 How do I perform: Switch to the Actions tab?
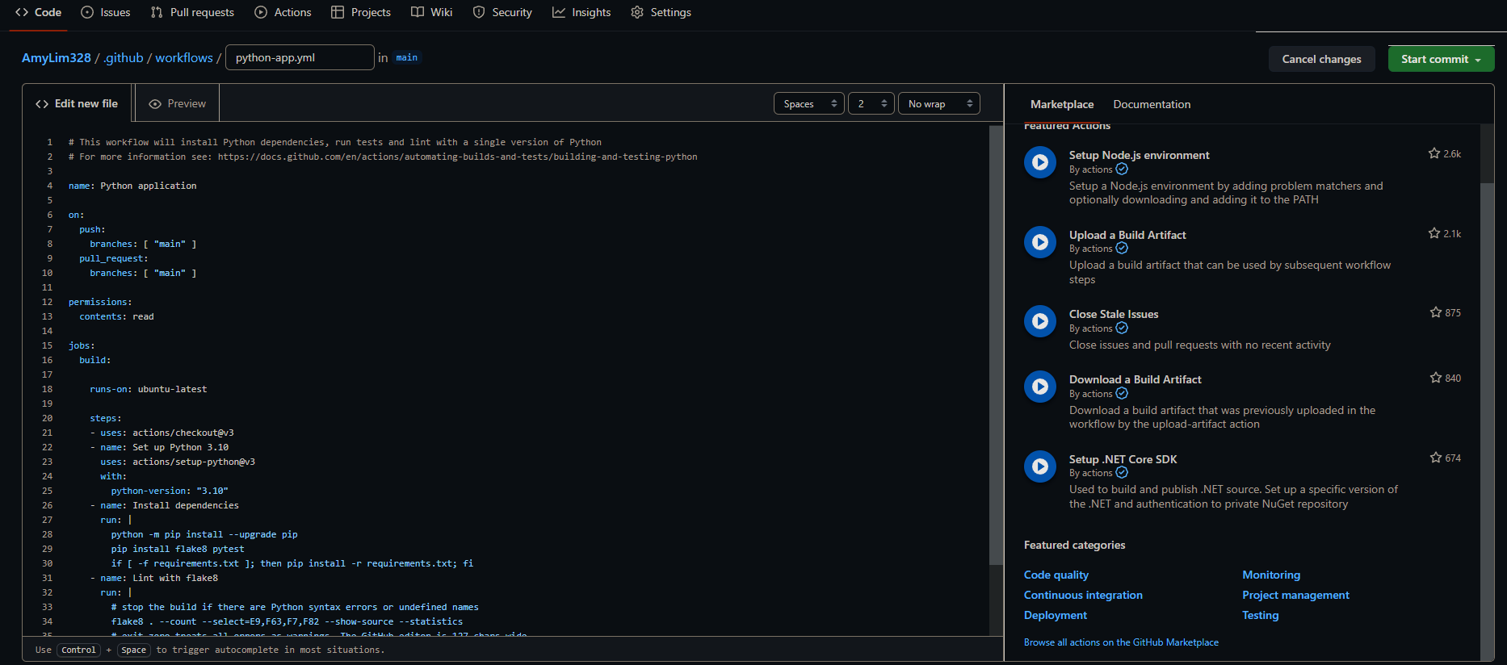283,12
